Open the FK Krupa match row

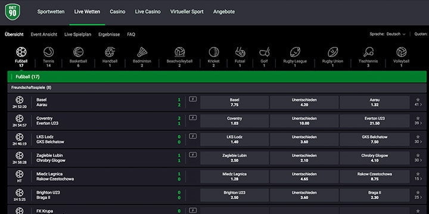[x=217, y=210]
